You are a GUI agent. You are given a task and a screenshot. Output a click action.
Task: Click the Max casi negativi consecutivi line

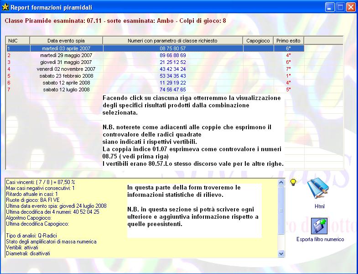pyautogui.click(x=40, y=188)
